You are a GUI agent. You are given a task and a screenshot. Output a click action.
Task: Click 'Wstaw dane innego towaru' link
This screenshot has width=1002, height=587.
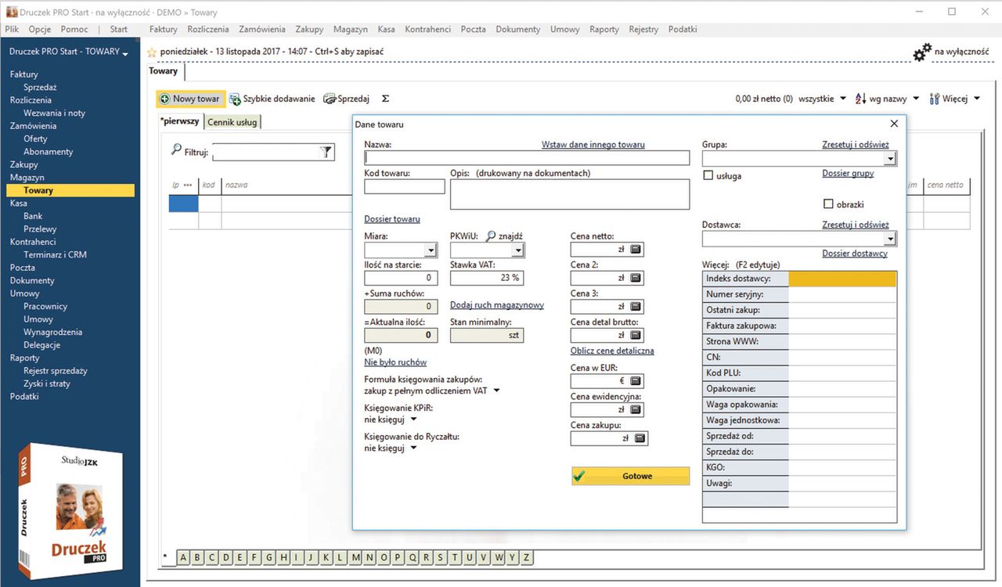point(593,145)
